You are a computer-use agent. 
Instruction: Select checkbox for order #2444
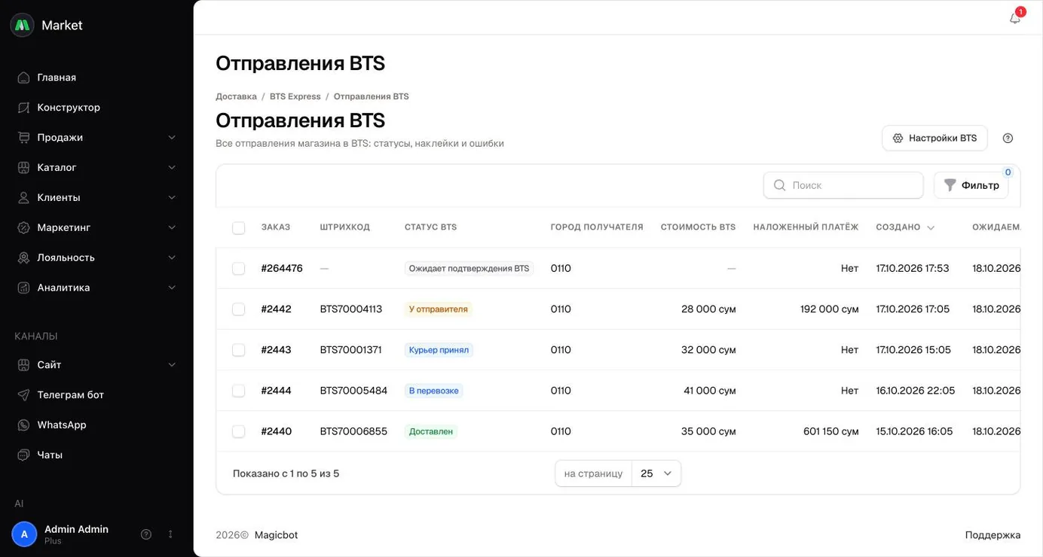click(238, 391)
